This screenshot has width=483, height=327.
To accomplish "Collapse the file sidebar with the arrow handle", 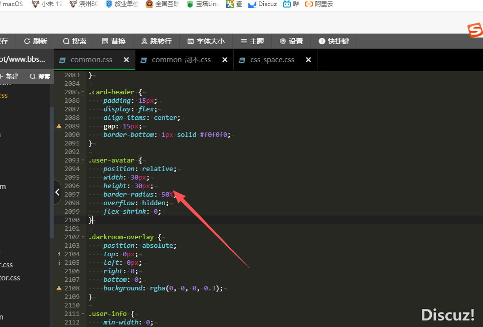I will pyautogui.click(x=57, y=192).
